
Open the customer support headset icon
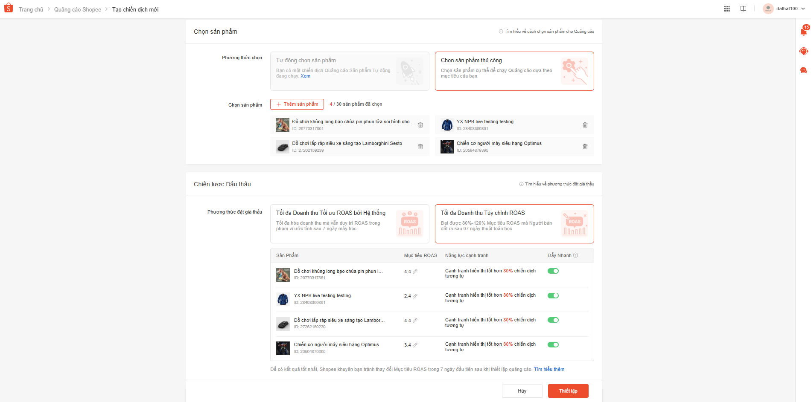click(803, 51)
